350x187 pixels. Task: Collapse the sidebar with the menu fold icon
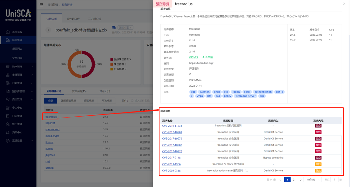(41, 5)
